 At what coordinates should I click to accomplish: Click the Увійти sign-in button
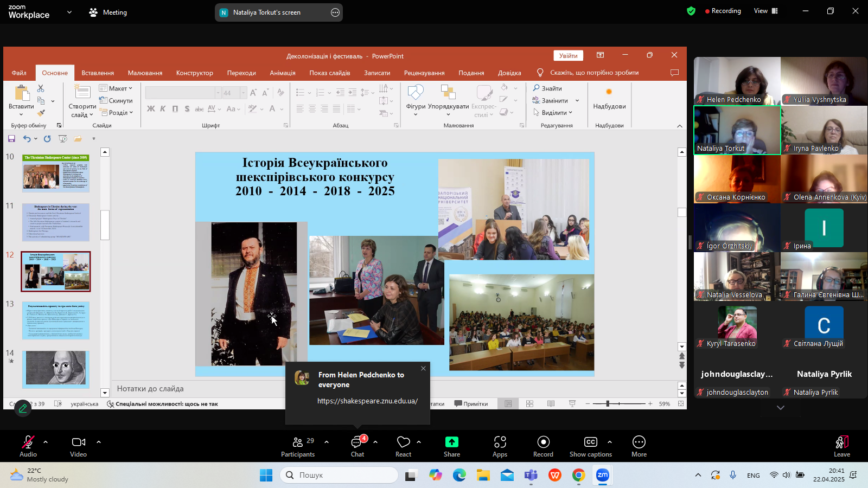click(568, 55)
